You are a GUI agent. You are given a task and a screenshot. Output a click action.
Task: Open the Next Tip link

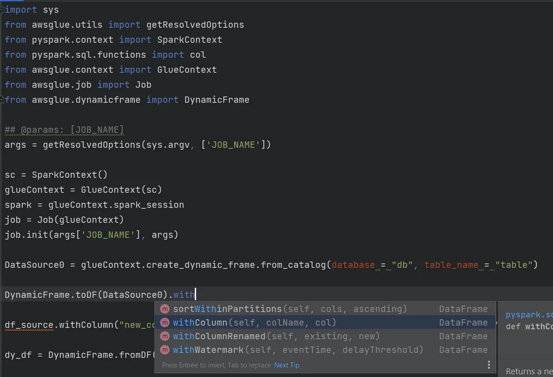(287, 365)
